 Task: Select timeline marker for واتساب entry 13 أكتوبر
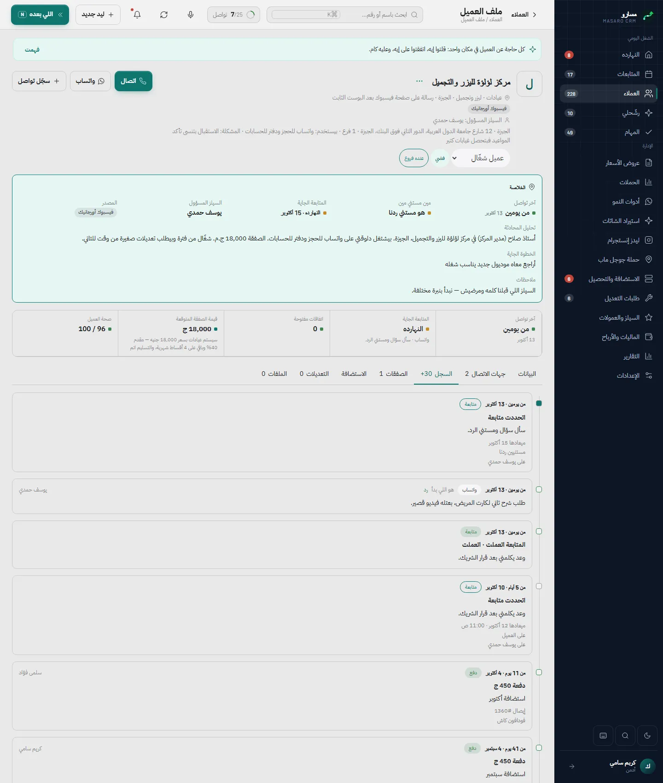(x=539, y=490)
